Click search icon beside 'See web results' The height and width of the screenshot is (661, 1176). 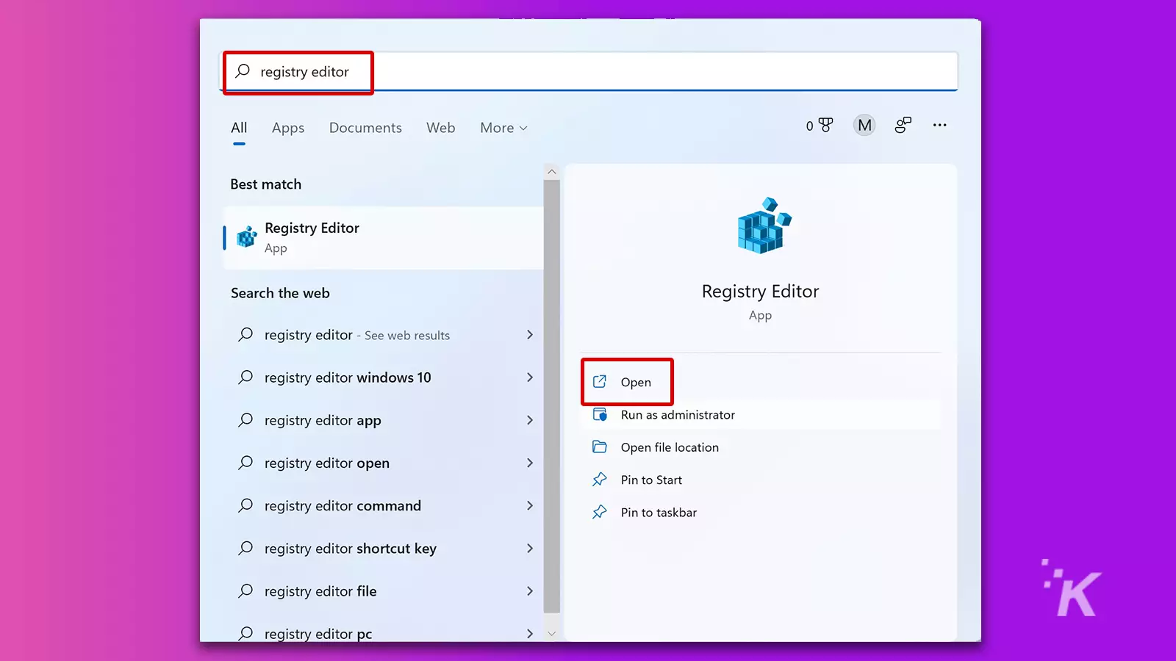click(245, 334)
